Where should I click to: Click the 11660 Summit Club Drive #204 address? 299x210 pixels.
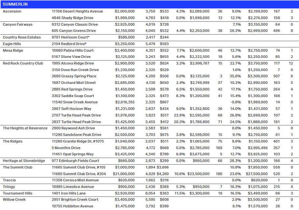tap(79, 174)
